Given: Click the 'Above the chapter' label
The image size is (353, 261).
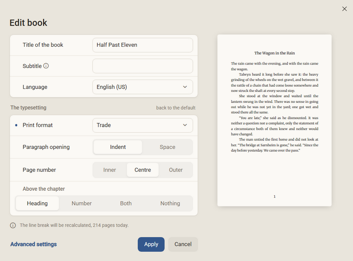Looking at the screenshot, I should pyautogui.click(x=44, y=189).
